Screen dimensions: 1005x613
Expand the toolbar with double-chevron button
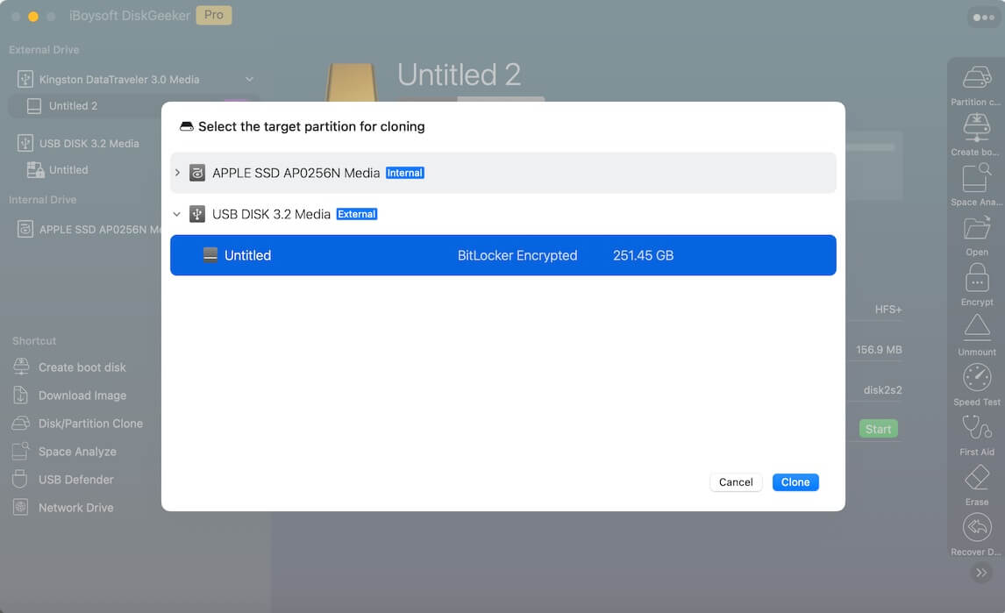(x=981, y=573)
